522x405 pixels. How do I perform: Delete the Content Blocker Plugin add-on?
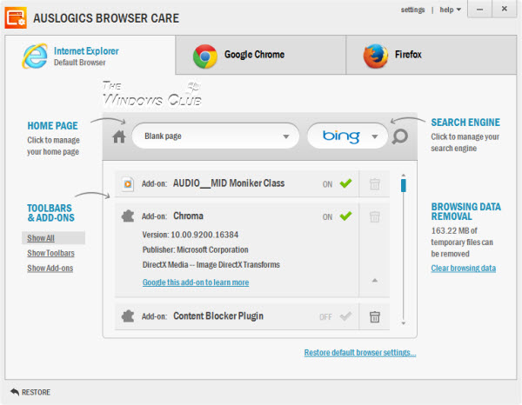coord(374,316)
